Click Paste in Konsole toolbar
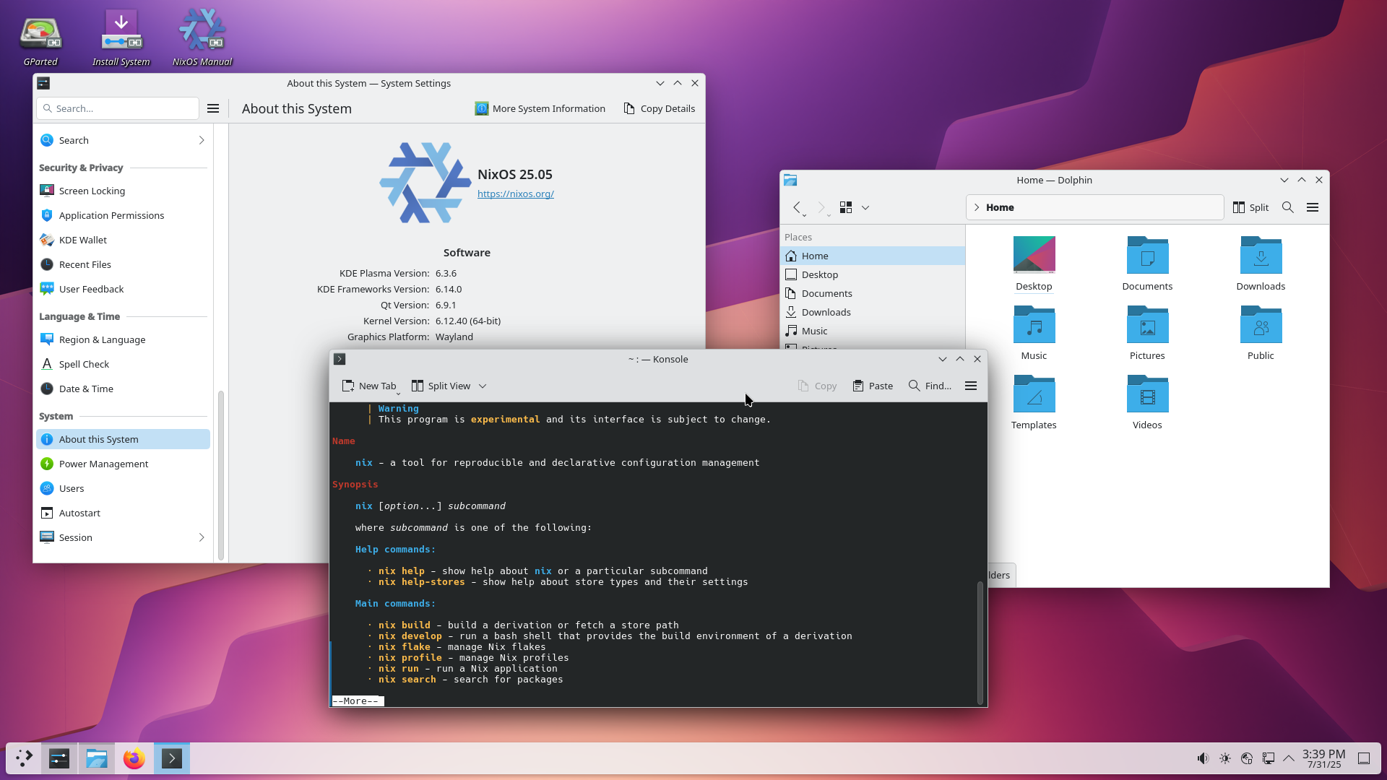This screenshot has height=780, width=1387. (873, 386)
